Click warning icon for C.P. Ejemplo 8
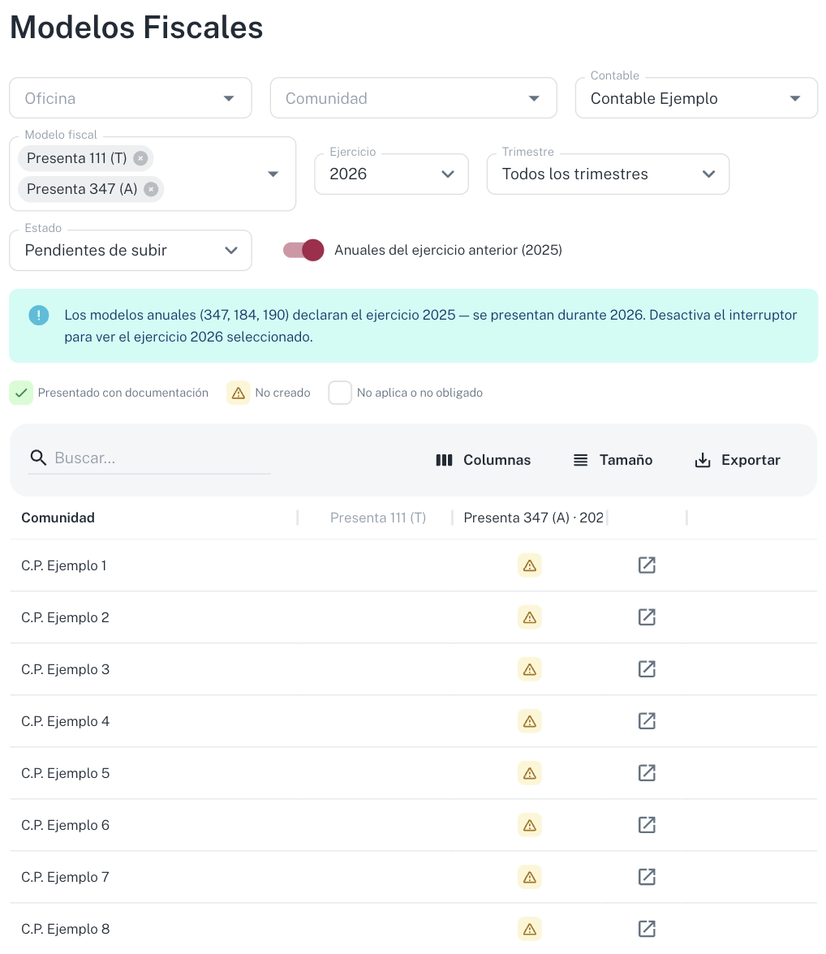This screenshot has height=954, width=826. click(x=530, y=928)
